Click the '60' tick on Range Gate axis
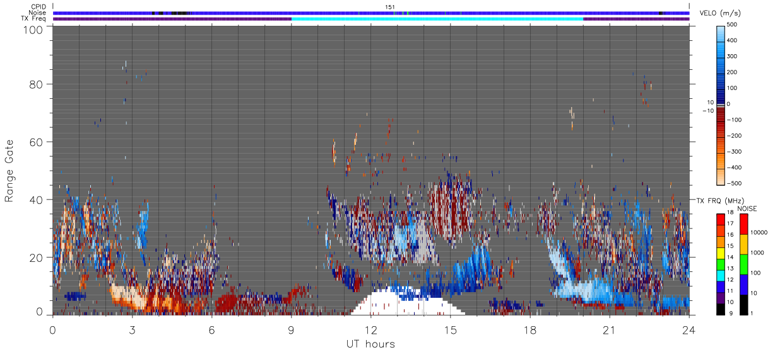 37,142
